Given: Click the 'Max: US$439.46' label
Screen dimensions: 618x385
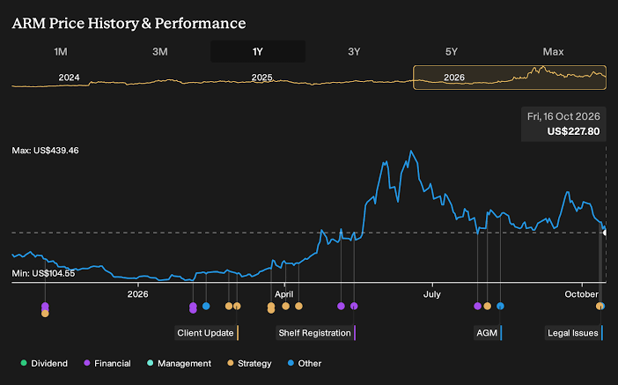Looking at the screenshot, I should click(45, 151).
